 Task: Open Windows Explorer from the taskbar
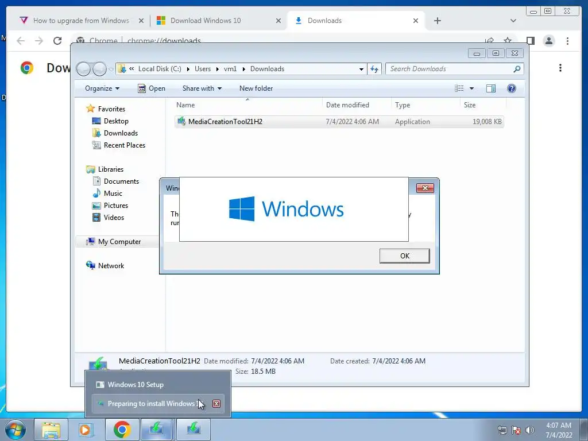pyautogui.click(x=51, y=430)
